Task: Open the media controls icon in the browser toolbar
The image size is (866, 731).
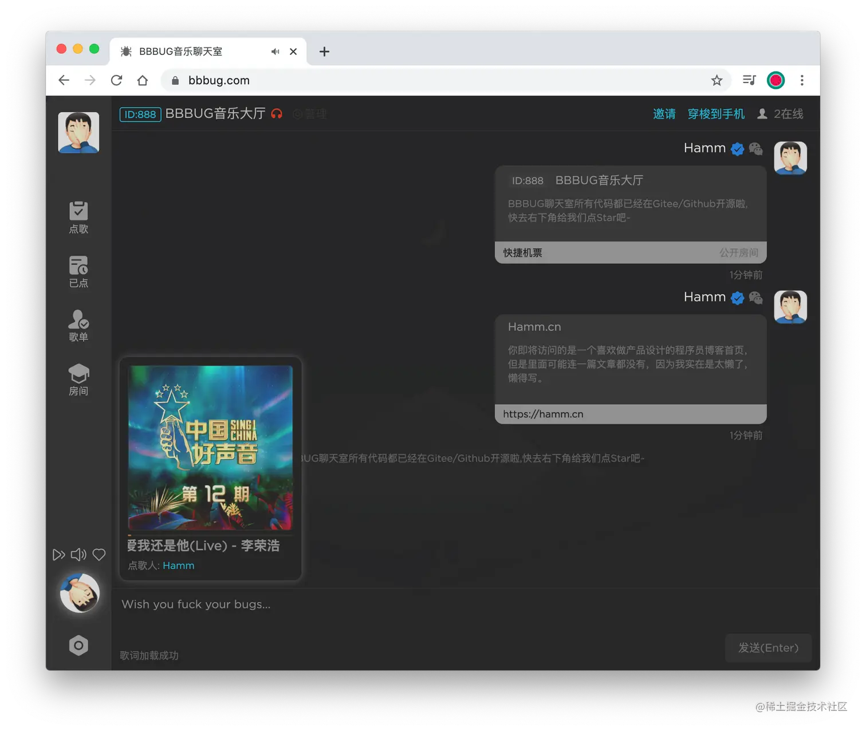Action: [x=749, y=80]
